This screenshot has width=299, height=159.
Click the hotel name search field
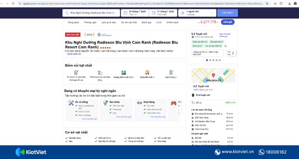[91, 13]
